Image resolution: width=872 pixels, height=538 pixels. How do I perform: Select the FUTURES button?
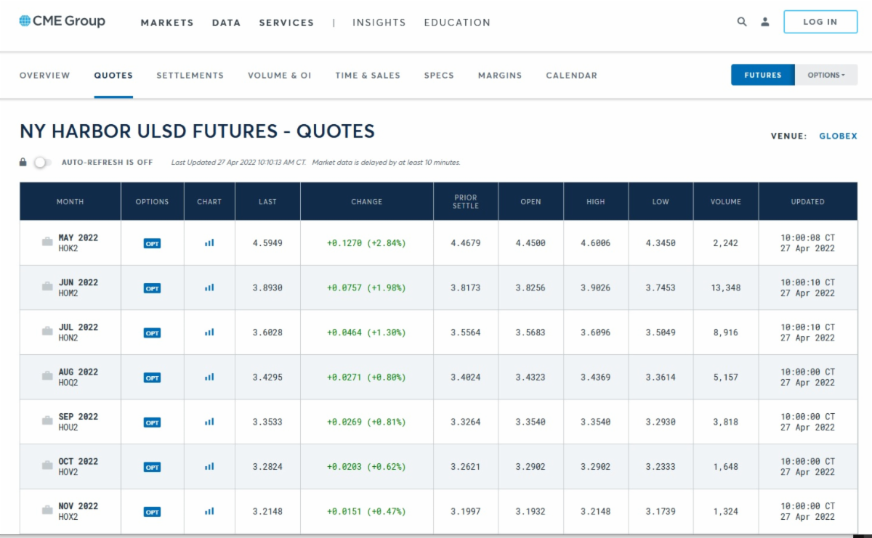[763, 75]
